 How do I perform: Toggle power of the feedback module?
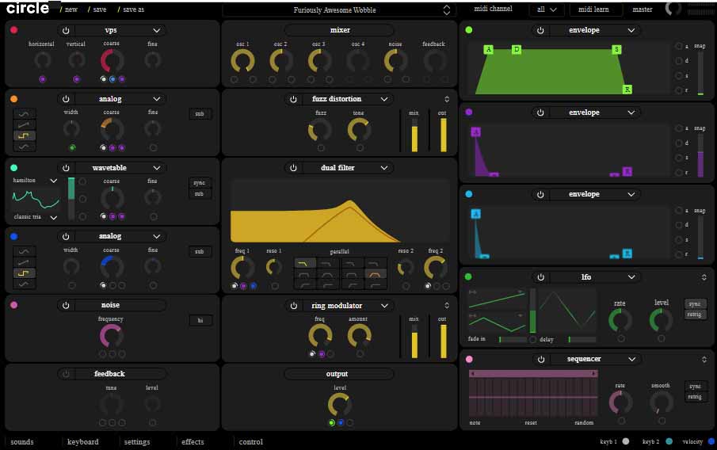pos(66,374)
